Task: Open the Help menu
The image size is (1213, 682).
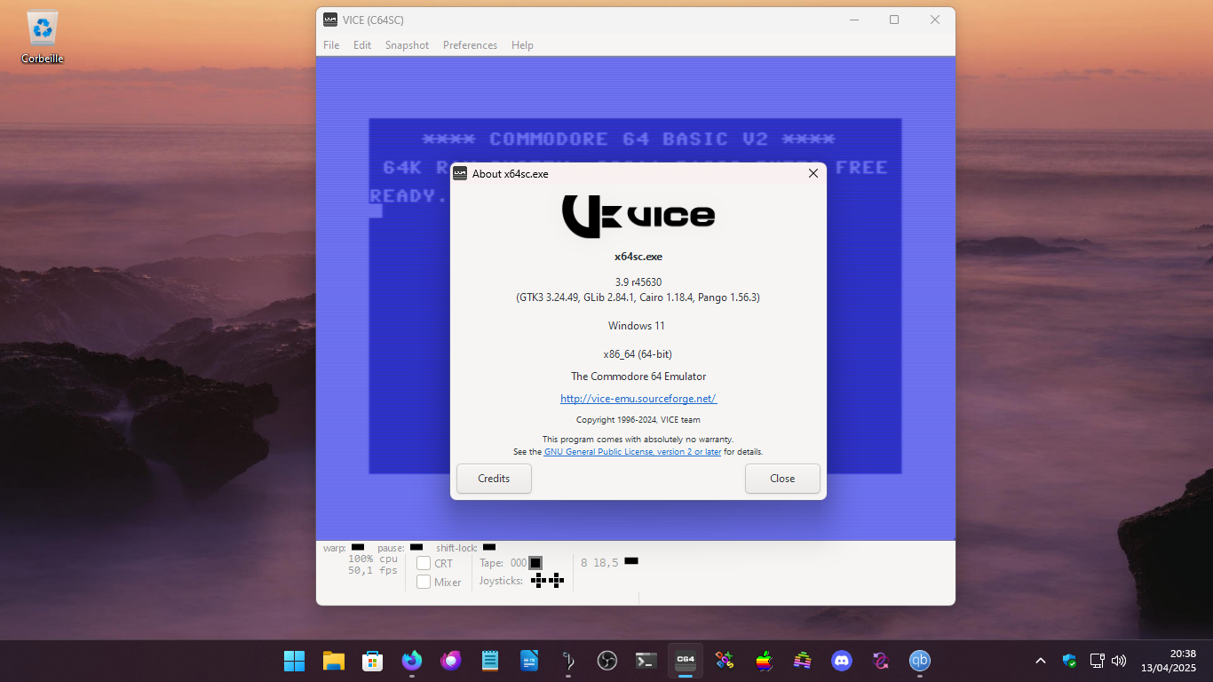Action: point(522,45)
